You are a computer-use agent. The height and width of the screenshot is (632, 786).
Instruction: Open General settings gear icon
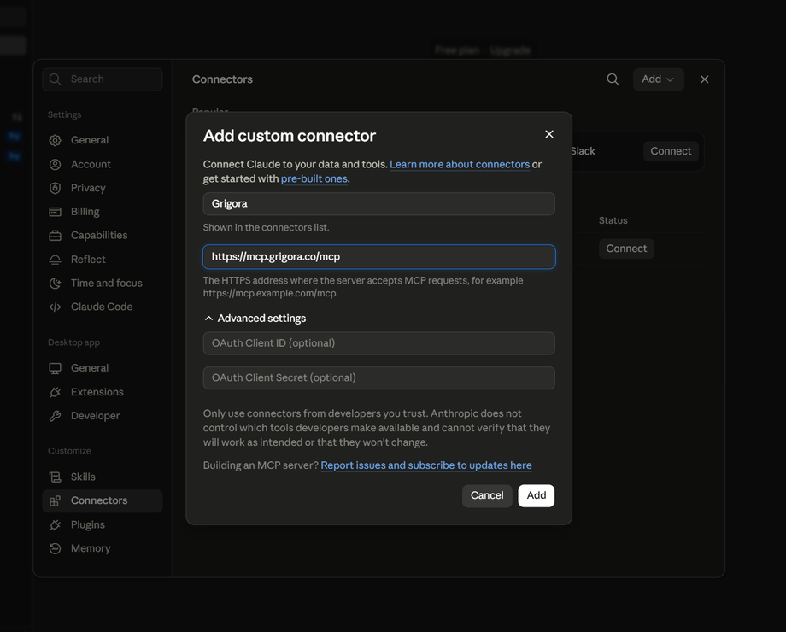[56, 140]
